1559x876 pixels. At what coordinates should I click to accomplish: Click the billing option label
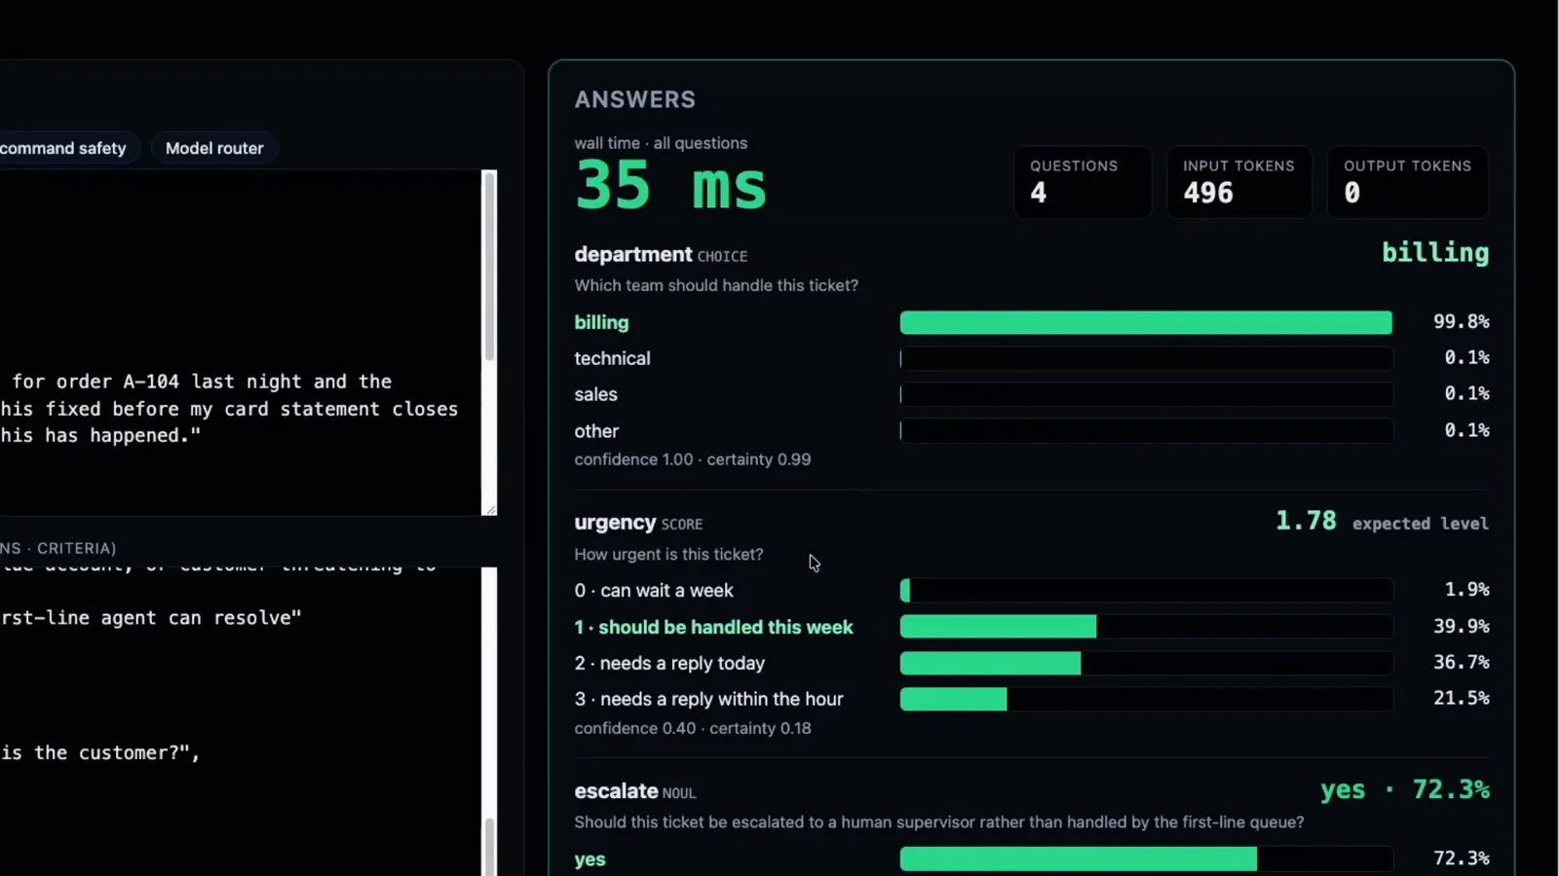point(601,322)
